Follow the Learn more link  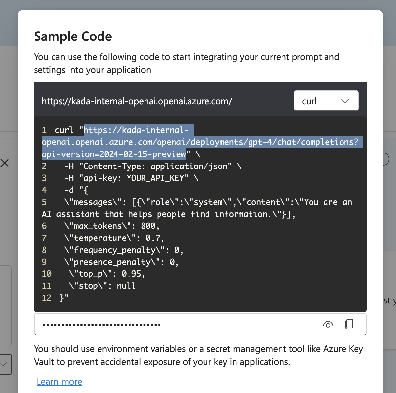[59, 381]
